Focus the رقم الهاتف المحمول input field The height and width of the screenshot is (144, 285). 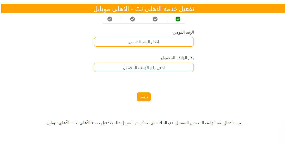pyautogui.click(x=144, y=68)
